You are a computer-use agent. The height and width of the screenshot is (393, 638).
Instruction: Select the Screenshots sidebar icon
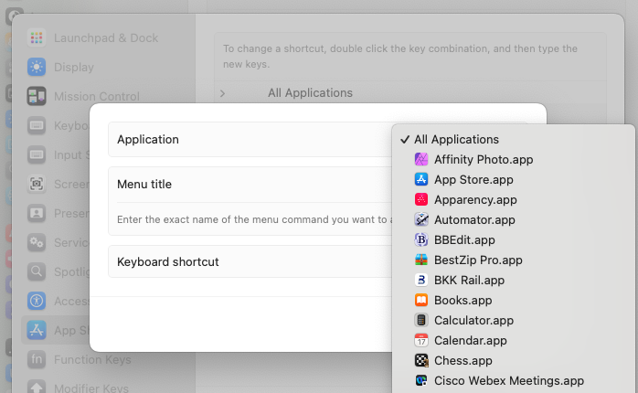[37, 185]
